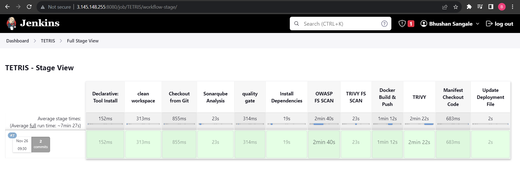The height and width of the screenshot is (187, 520).
Task: Click the magnifier icon in search box
Action: point(297,24)
